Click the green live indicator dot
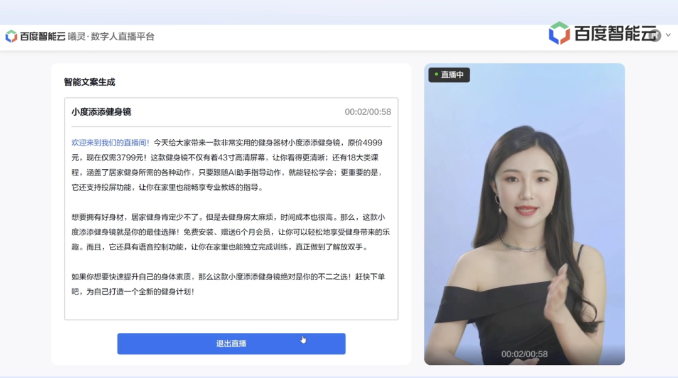 [436, 75]
